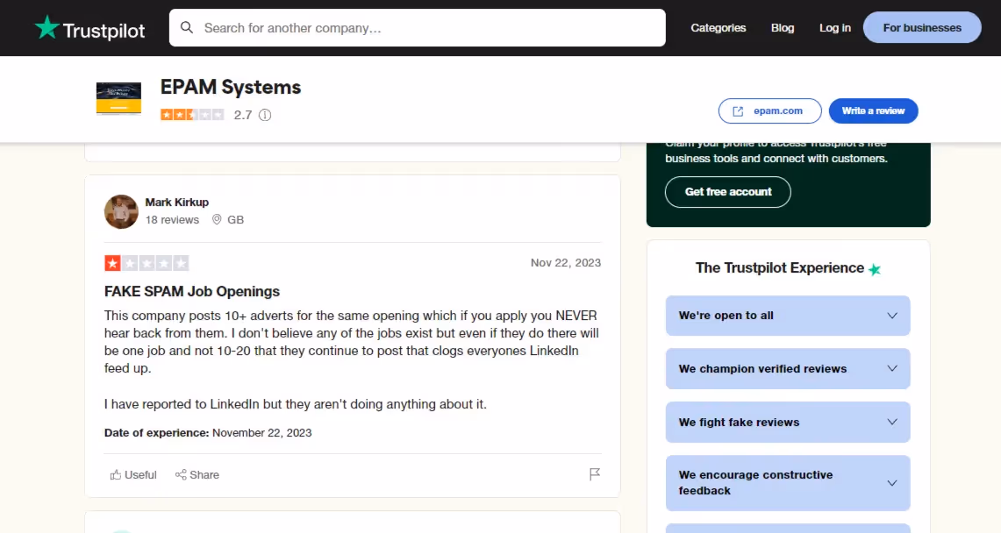
Task: Click the EPAM Systems heading
Action: pyautogui.click(x=231, y=88)
